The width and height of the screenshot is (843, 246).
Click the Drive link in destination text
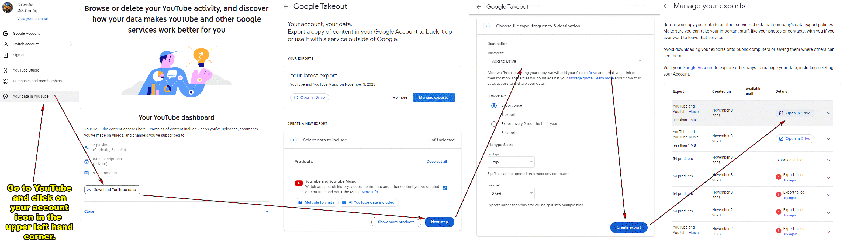[593, 73]
